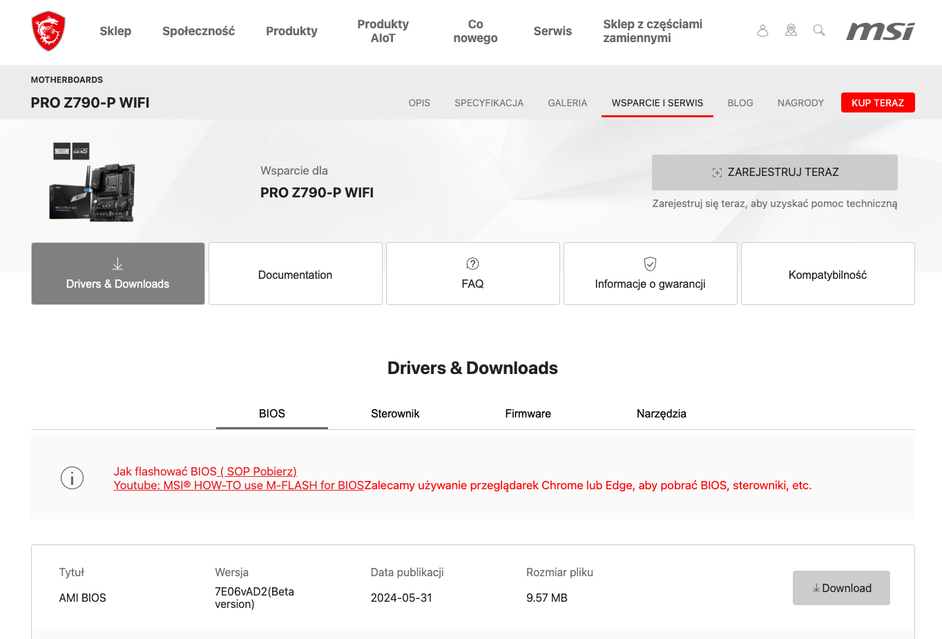Open Sklep z częściami zamiennymi
942x639 pixels.
coord(653,31)
